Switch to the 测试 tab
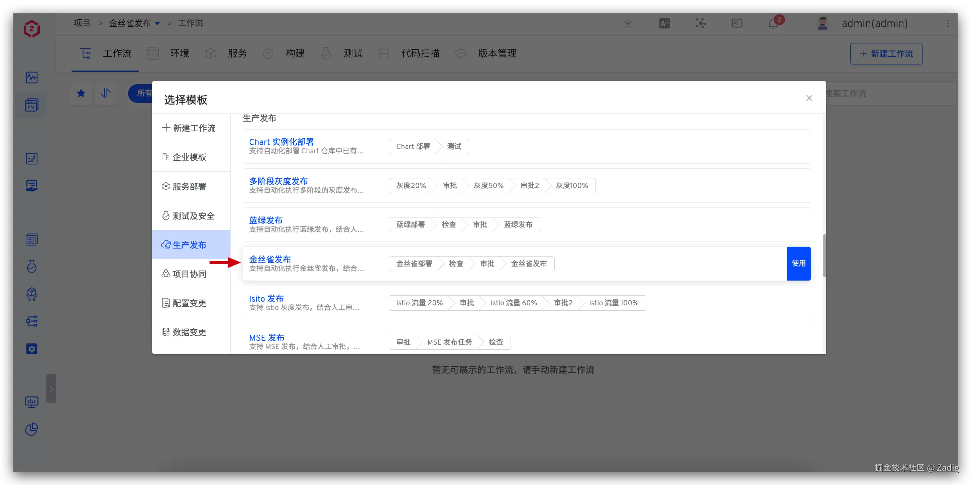 coord(341,53)
